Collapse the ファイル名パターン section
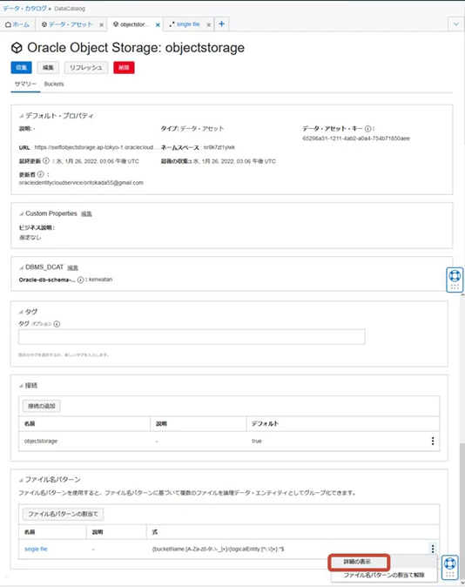 (21, 480)
